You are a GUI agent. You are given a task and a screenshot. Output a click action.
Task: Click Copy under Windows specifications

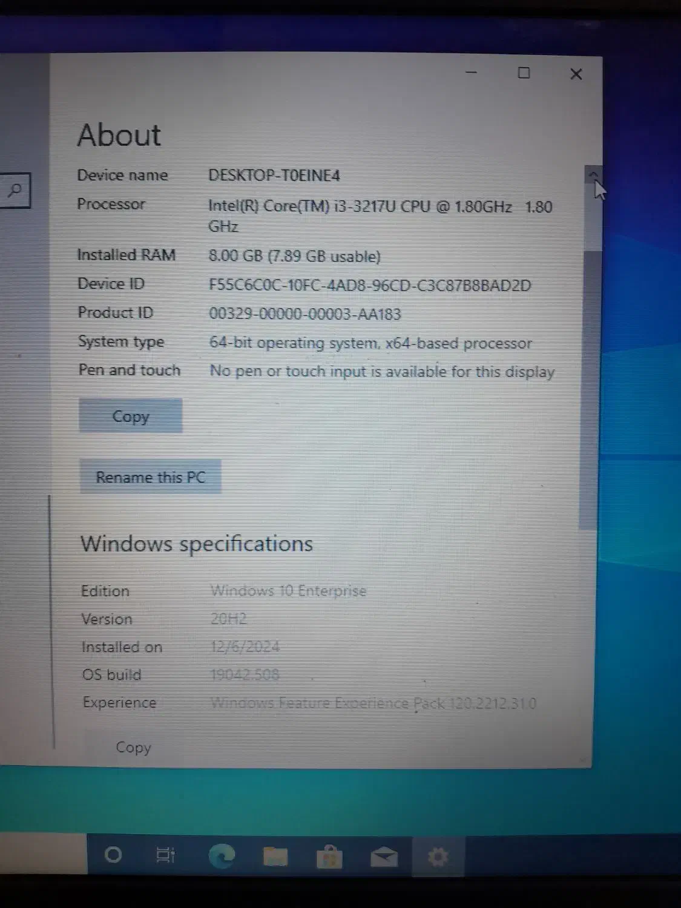pos(133,748)
